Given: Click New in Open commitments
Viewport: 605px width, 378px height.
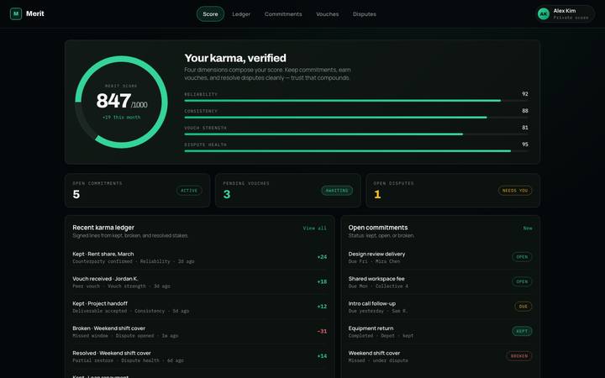Looking at the screenshot, I should click(528, 228).
